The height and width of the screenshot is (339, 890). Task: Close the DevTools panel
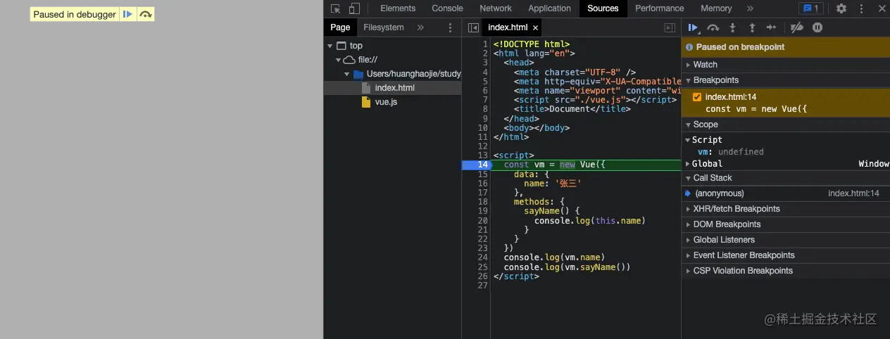coord(882,8)
